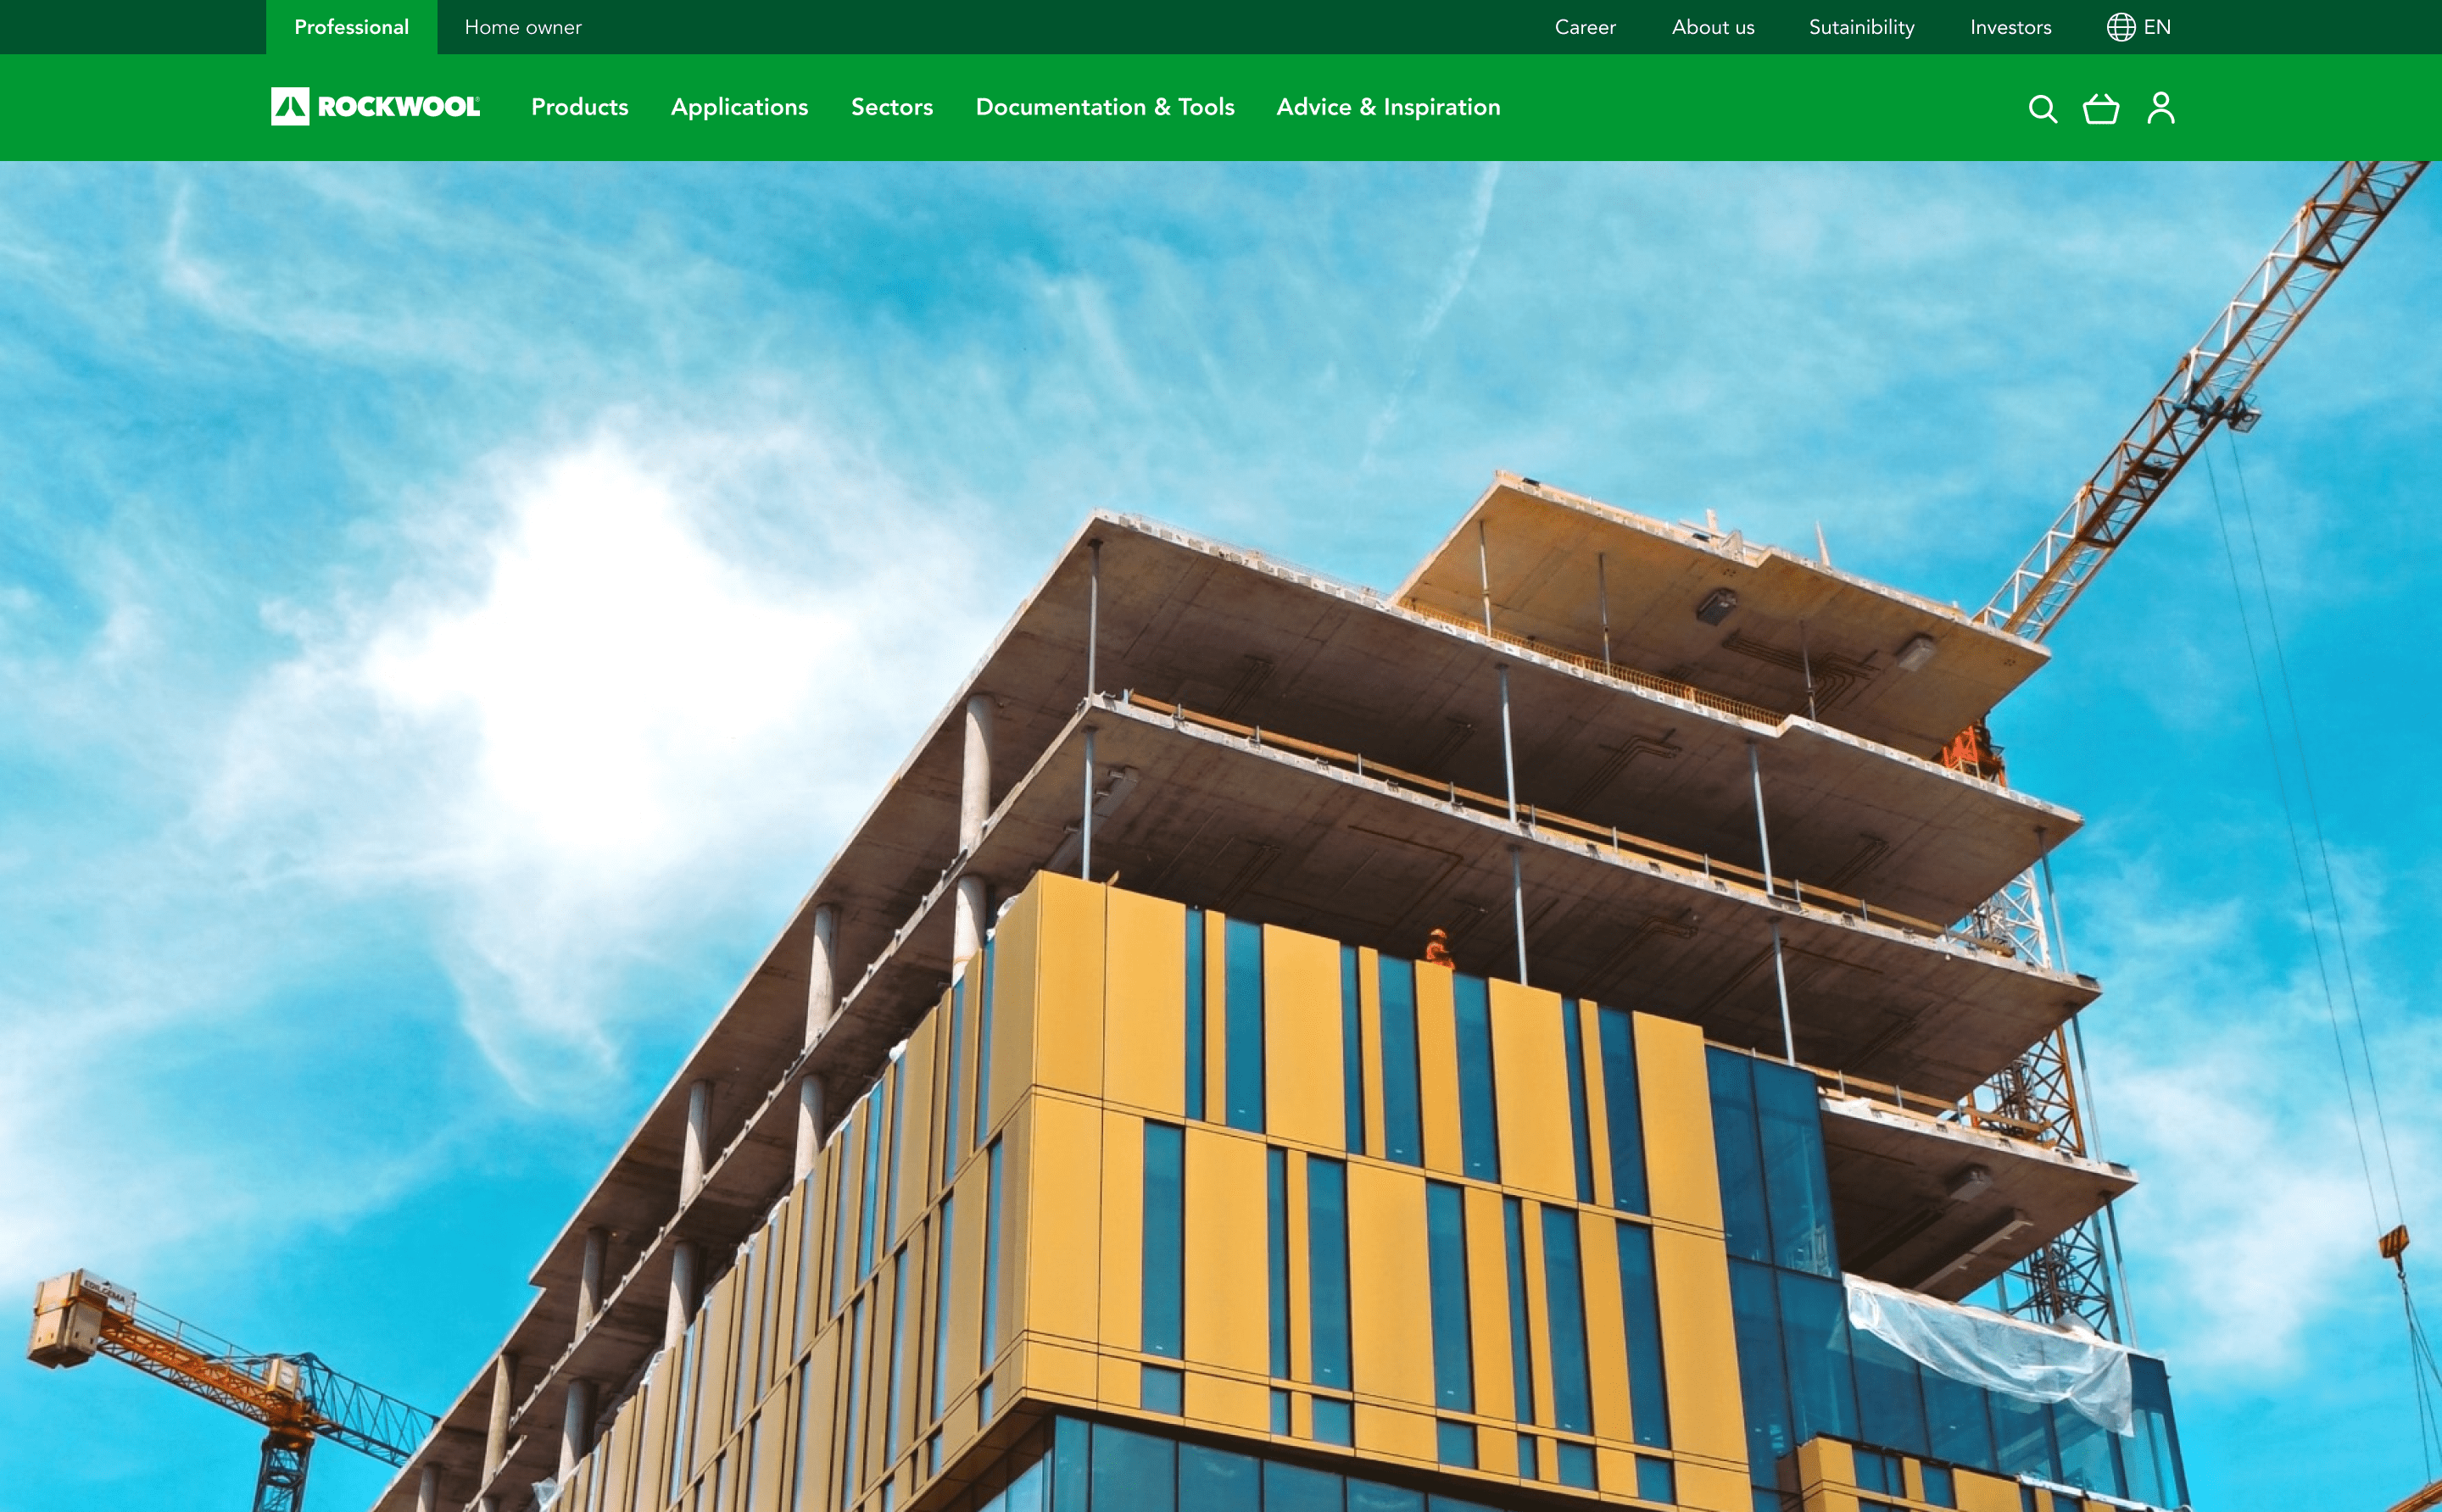Expand the Products dropdown menu
This screenshot has height=1512, width=2442.
click(x=581, y=107)
